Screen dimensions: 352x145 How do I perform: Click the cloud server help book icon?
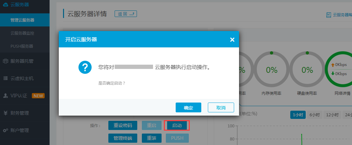328,15
